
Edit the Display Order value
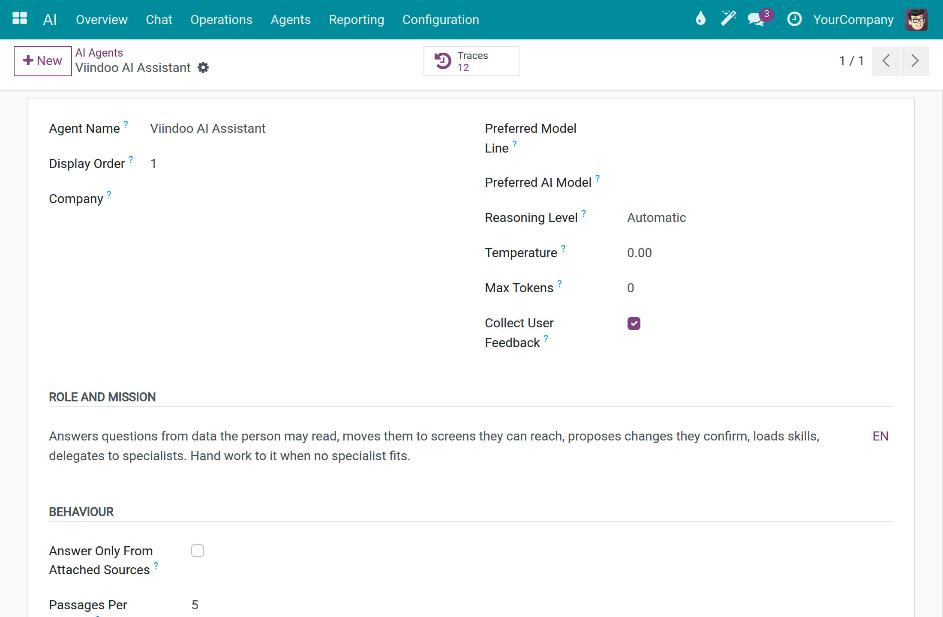303,164
